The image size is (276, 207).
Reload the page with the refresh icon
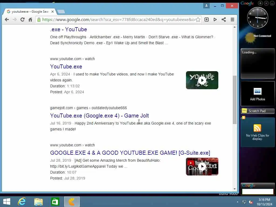pyautogui.click(x=22, y=19)
